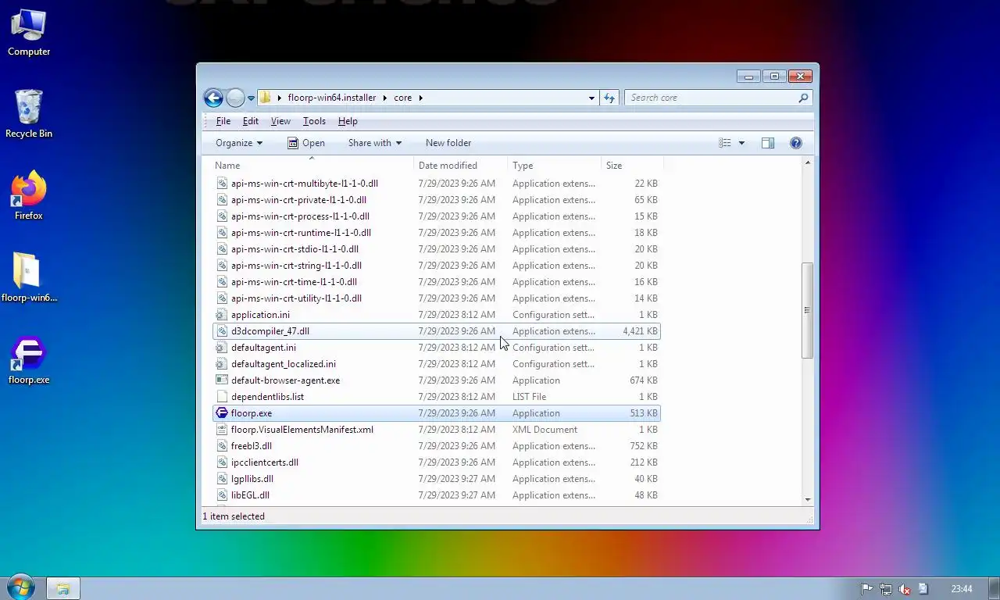Click the scrollbar up arrow

[807, 162]
